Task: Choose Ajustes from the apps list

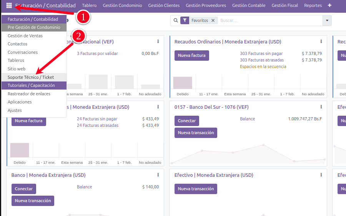Action: pos(15,110)
